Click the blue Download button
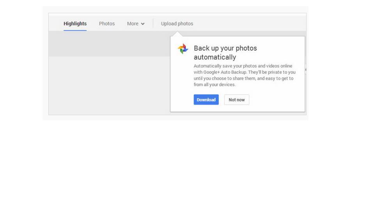Viewport: 390px width, 207px height. point(206,100)
